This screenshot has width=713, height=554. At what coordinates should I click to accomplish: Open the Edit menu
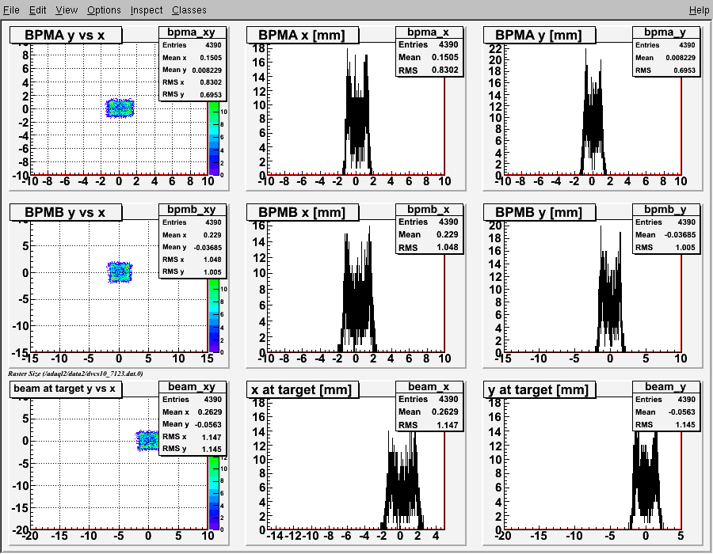tap(37, 9)
